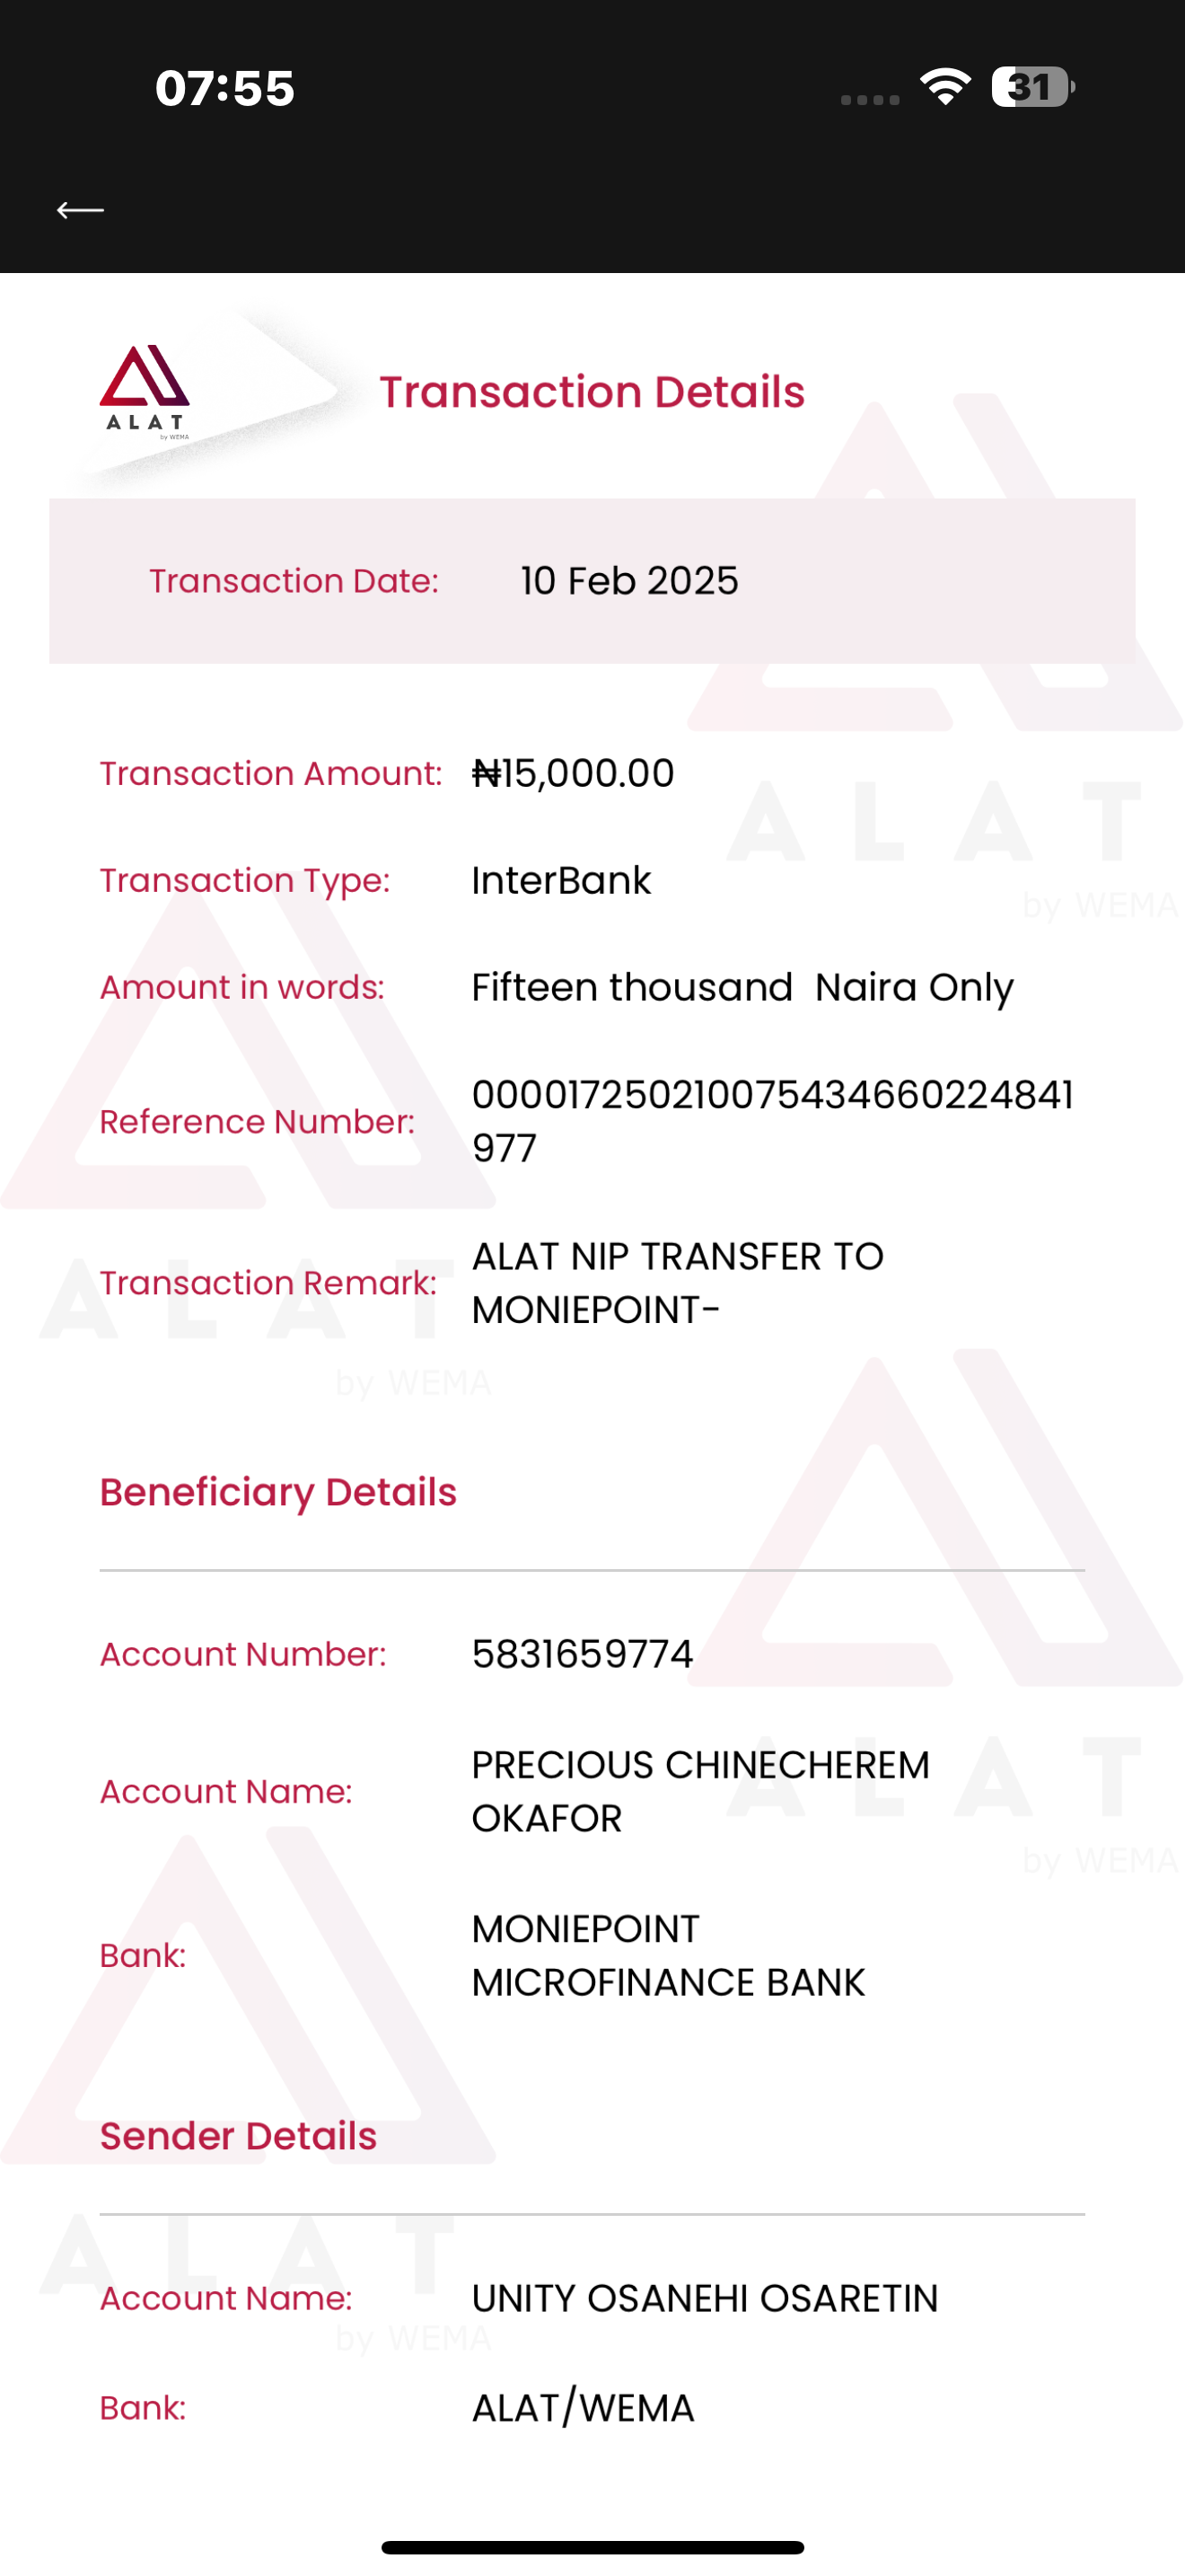Tap the Moniepoint Microfinance Bank value
Screen dimensions: 1185x2576
point(667,1955)
